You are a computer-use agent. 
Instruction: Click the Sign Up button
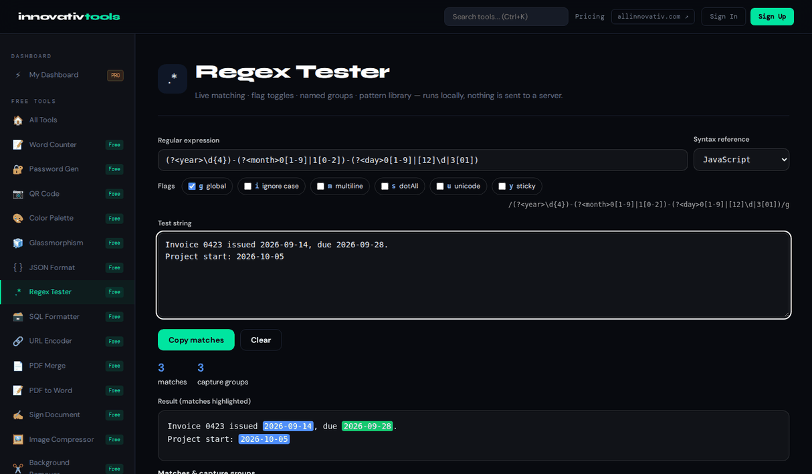pos(772,17)
